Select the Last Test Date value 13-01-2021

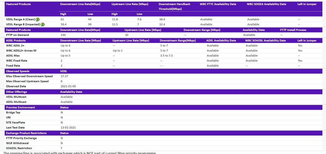68,128
